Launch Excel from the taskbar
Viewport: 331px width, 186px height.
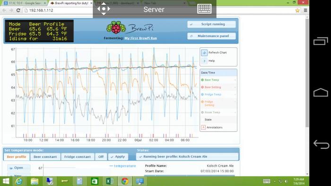pyautogui.click(x=109, y=181)
